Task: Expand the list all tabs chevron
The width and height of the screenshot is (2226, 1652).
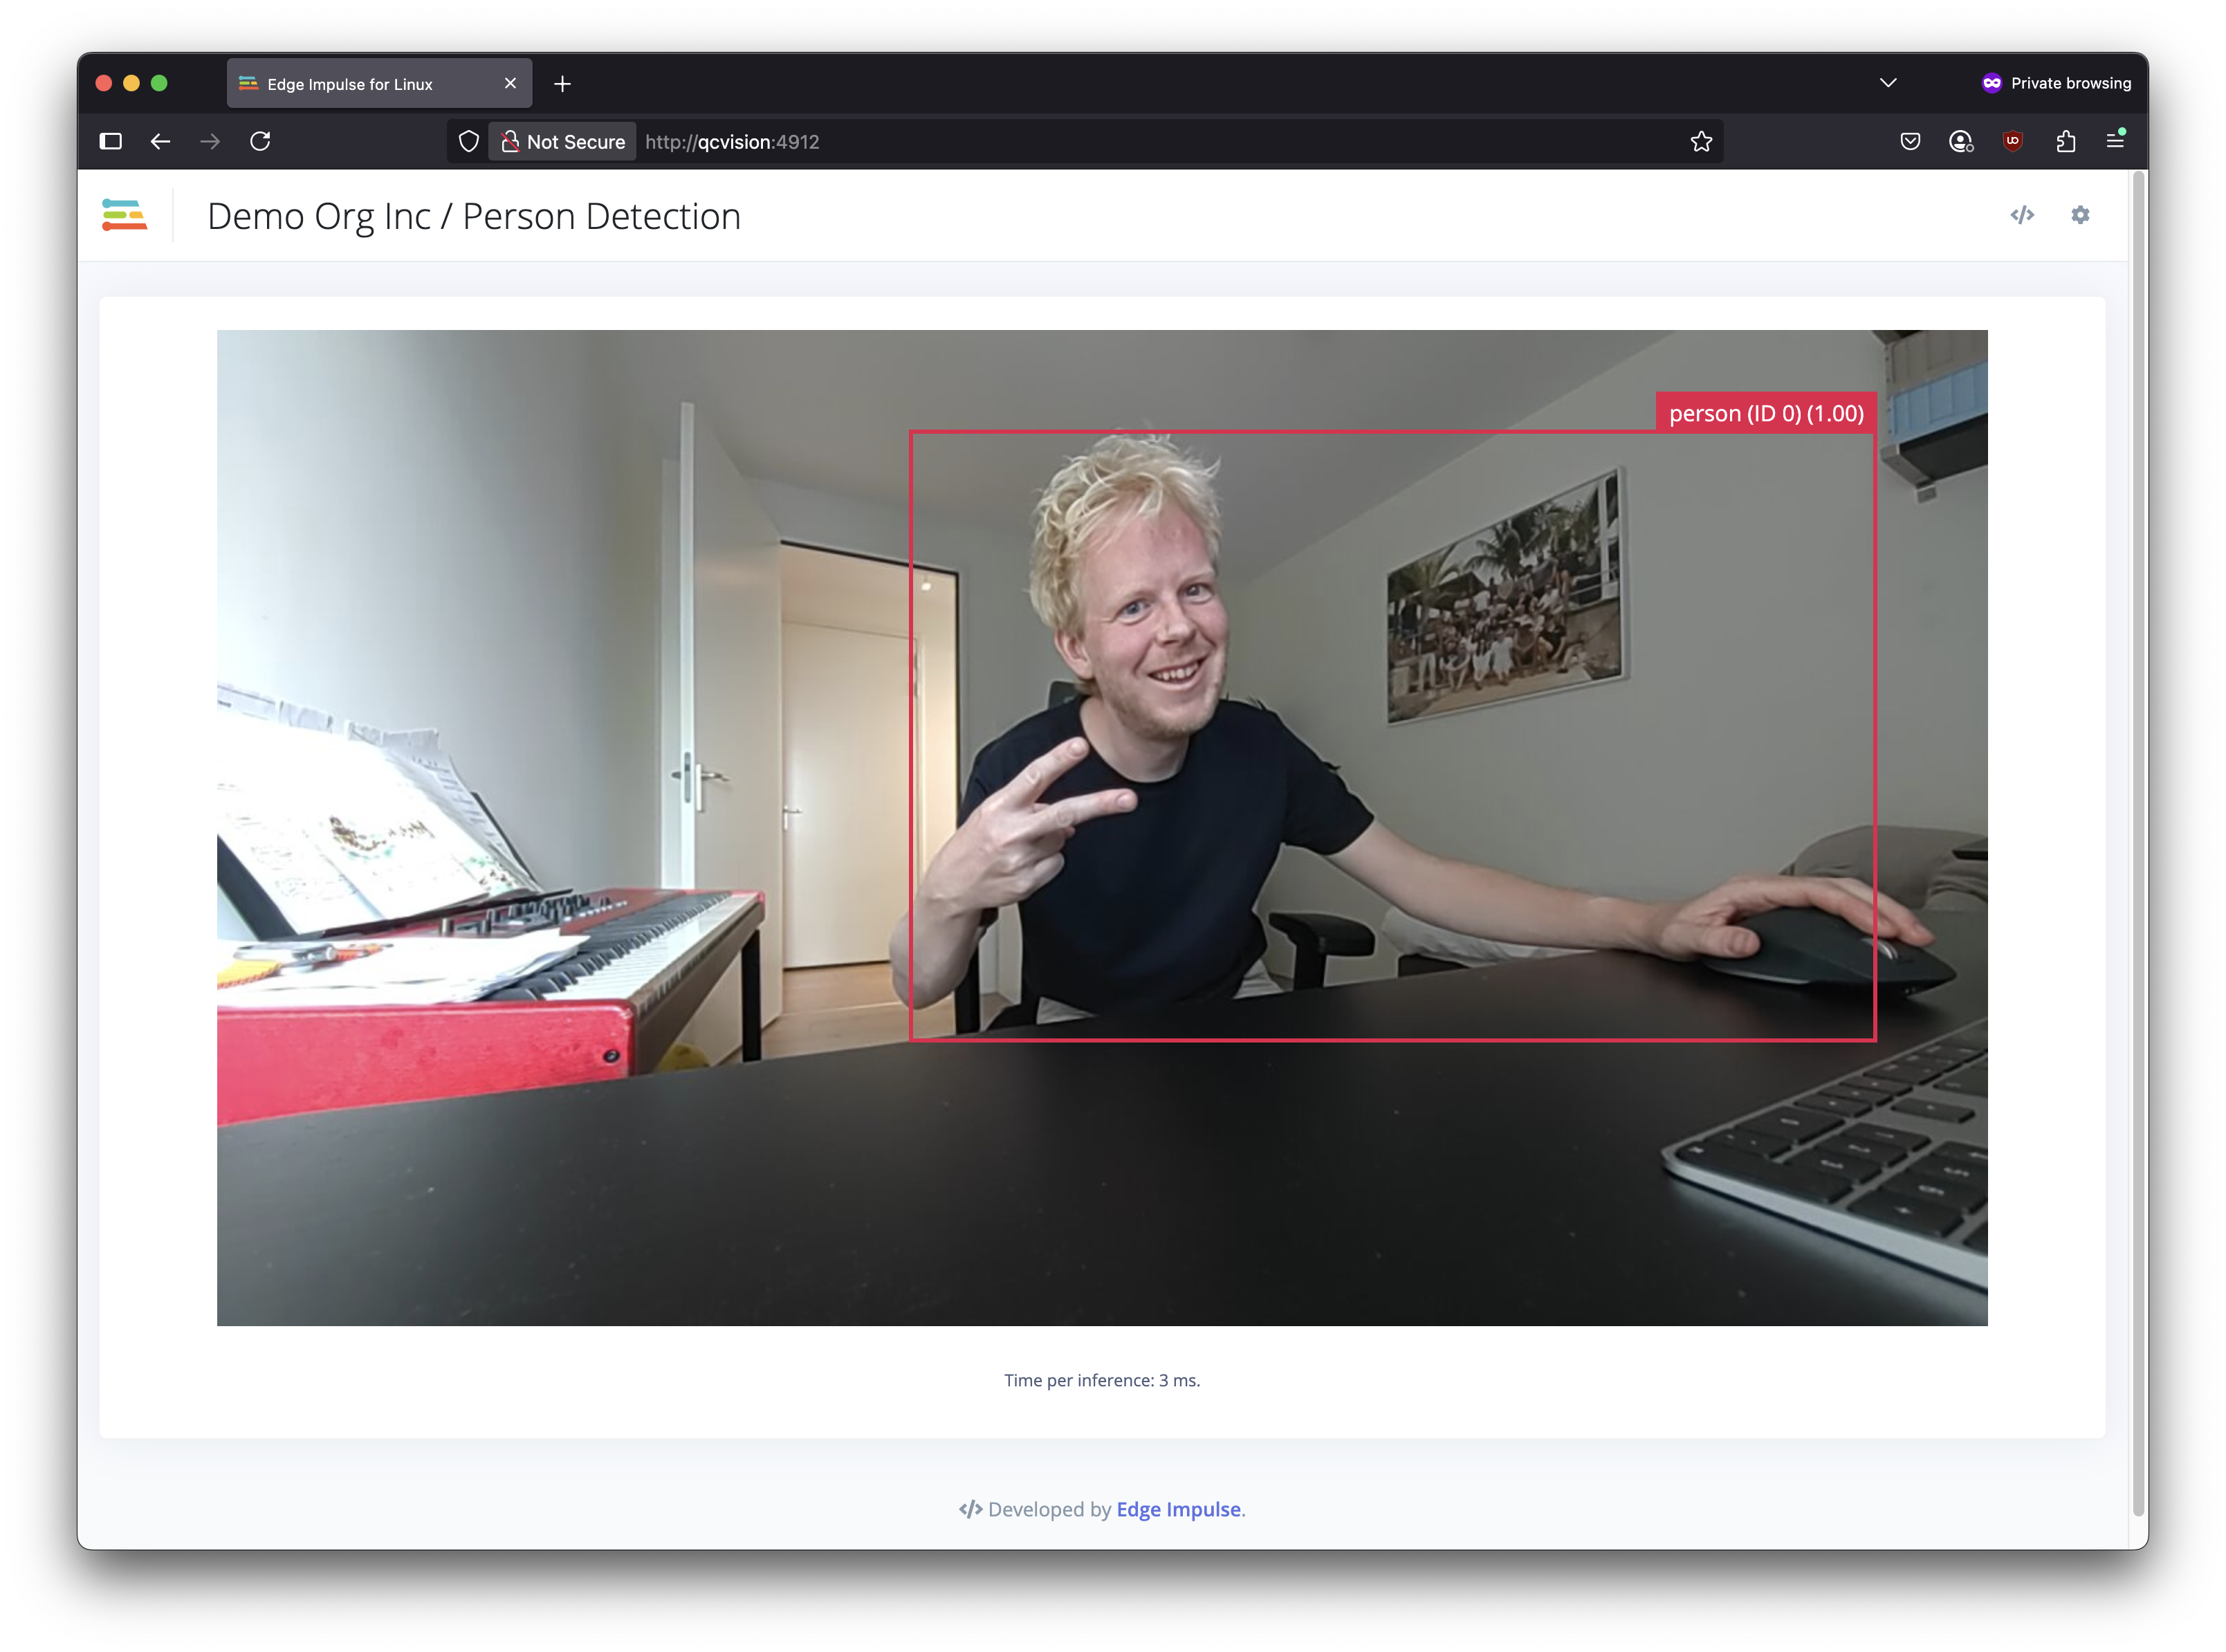Action: click(x=1887, y=83)
